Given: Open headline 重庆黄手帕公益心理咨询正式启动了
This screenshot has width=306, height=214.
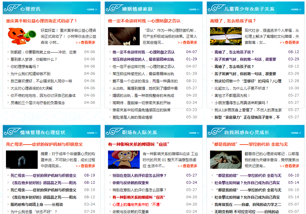Looking at the screenshot, I should coord(41,21).
